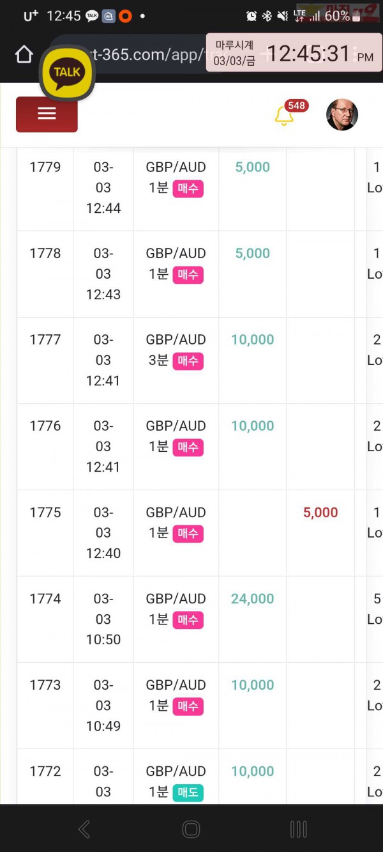
Task: Tap the 매도 tag in row 1772
Action: pos(188,793)
